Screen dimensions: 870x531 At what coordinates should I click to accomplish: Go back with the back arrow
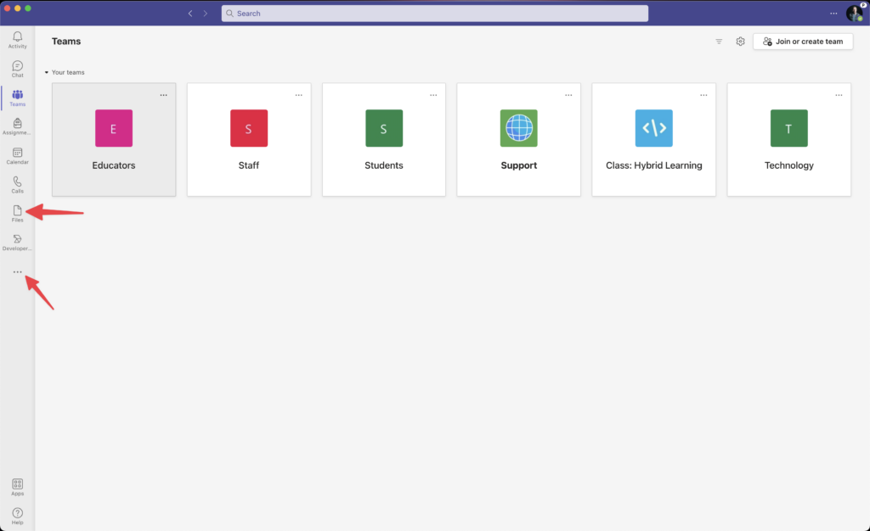click(x=190, y=14)
